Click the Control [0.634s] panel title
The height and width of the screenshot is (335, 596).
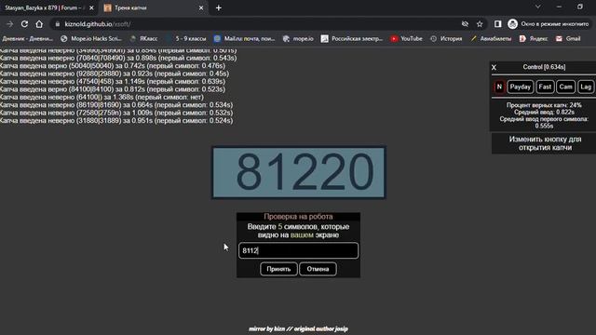pos(544,67)
